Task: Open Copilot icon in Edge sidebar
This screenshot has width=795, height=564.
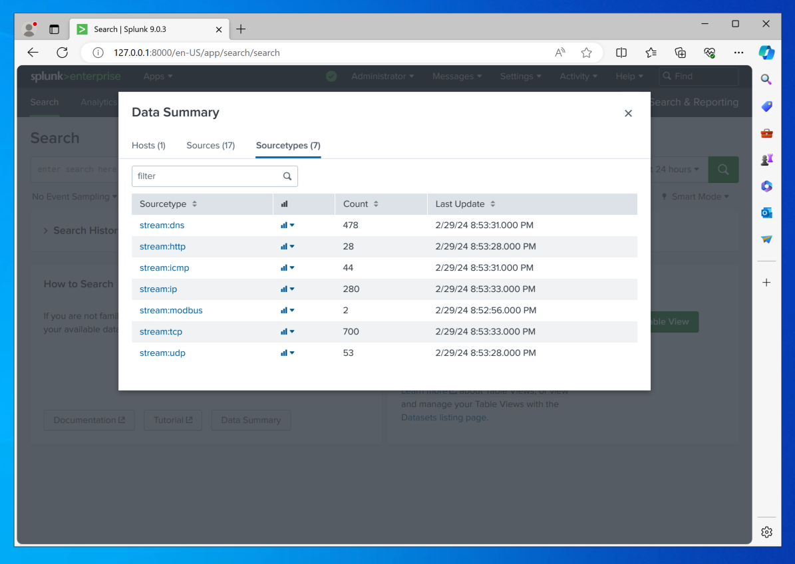Action: (x=766, y=53)
